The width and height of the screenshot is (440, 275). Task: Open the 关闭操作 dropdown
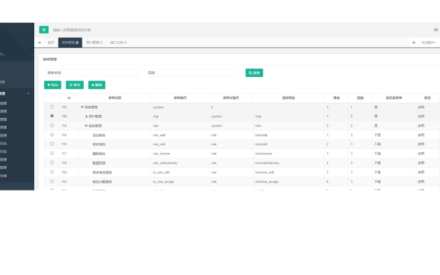pos(429,43)
